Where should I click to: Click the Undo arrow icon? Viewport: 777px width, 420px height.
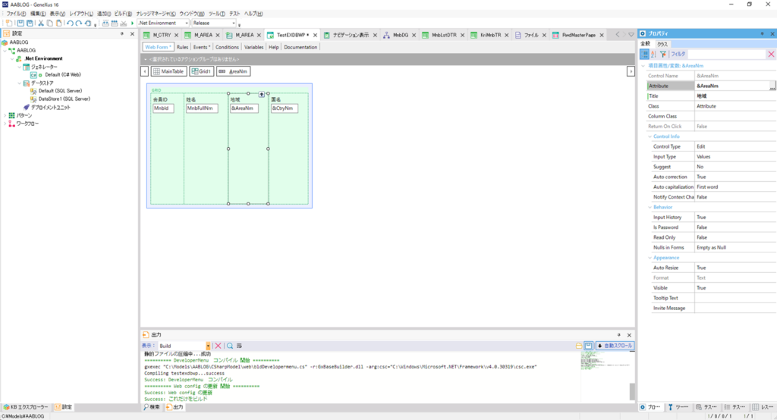tap(70, 24)
